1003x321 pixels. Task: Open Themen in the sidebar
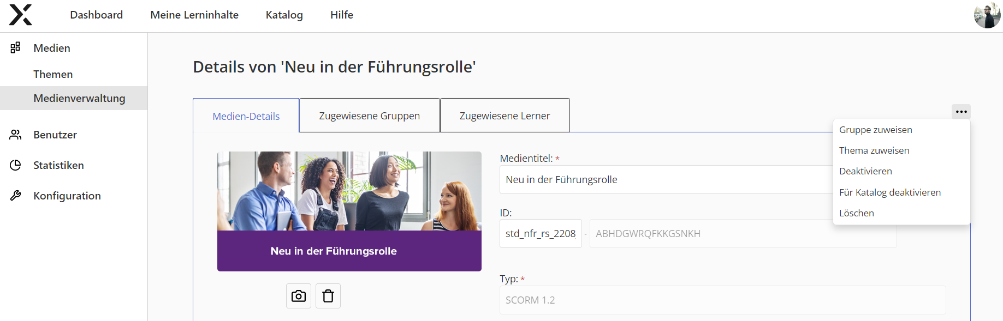click(53, 74)
